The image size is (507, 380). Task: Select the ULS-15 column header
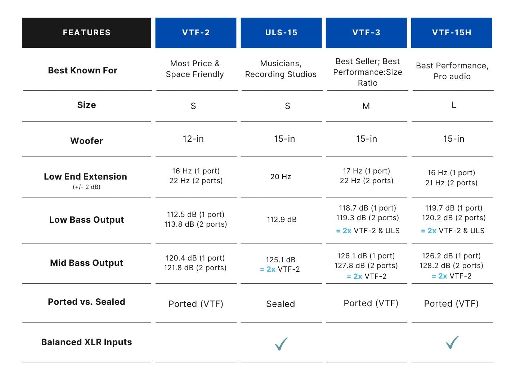[x=281, y=33]
